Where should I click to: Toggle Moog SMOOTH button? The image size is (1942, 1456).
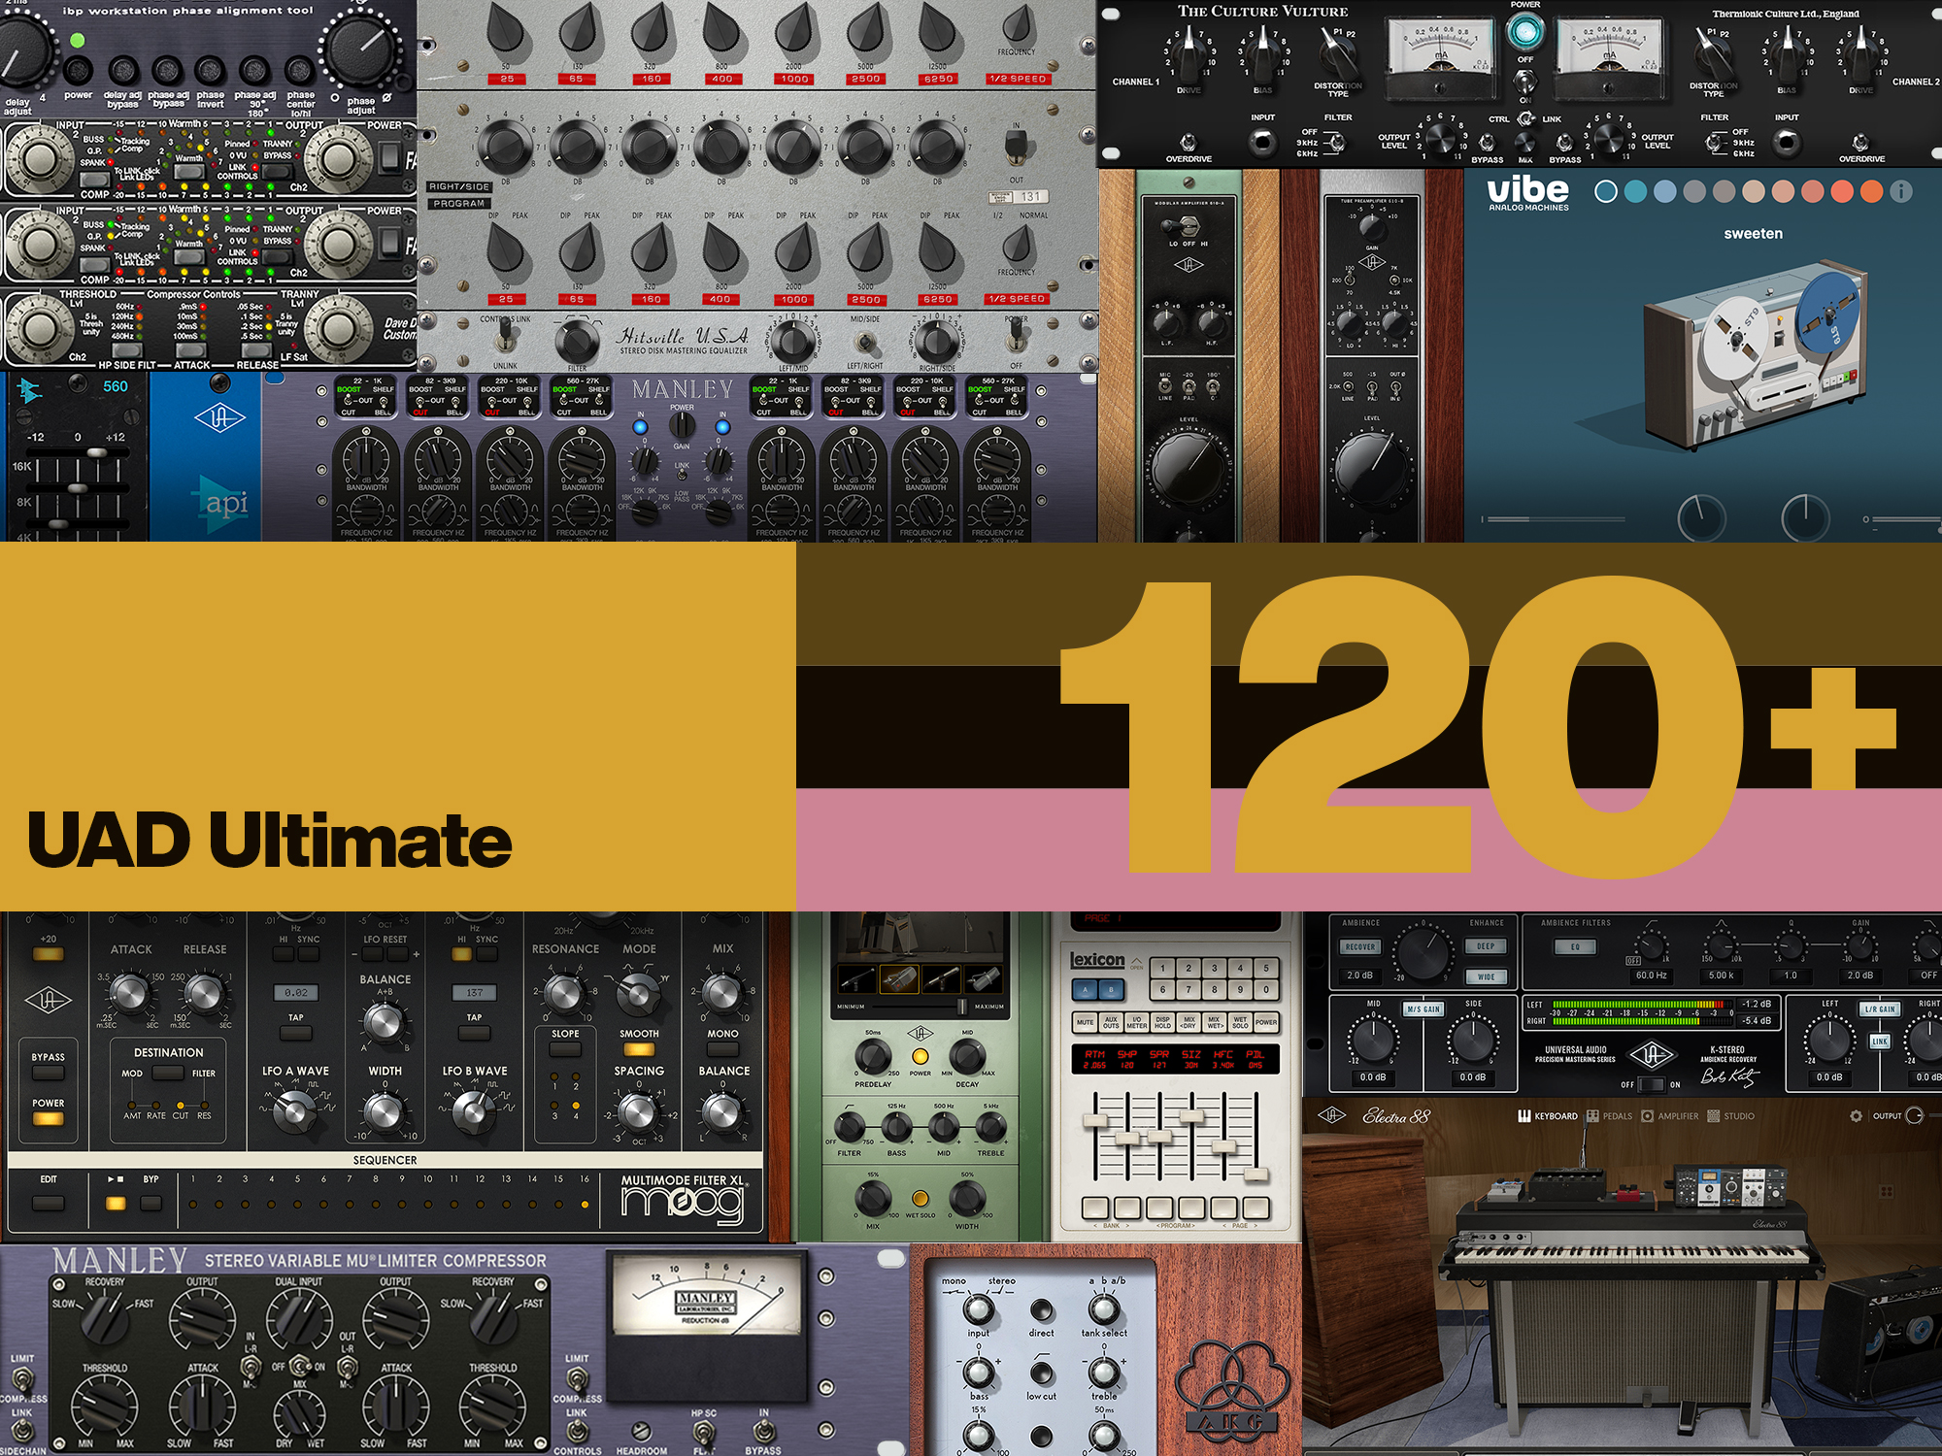click(638, 1049)
